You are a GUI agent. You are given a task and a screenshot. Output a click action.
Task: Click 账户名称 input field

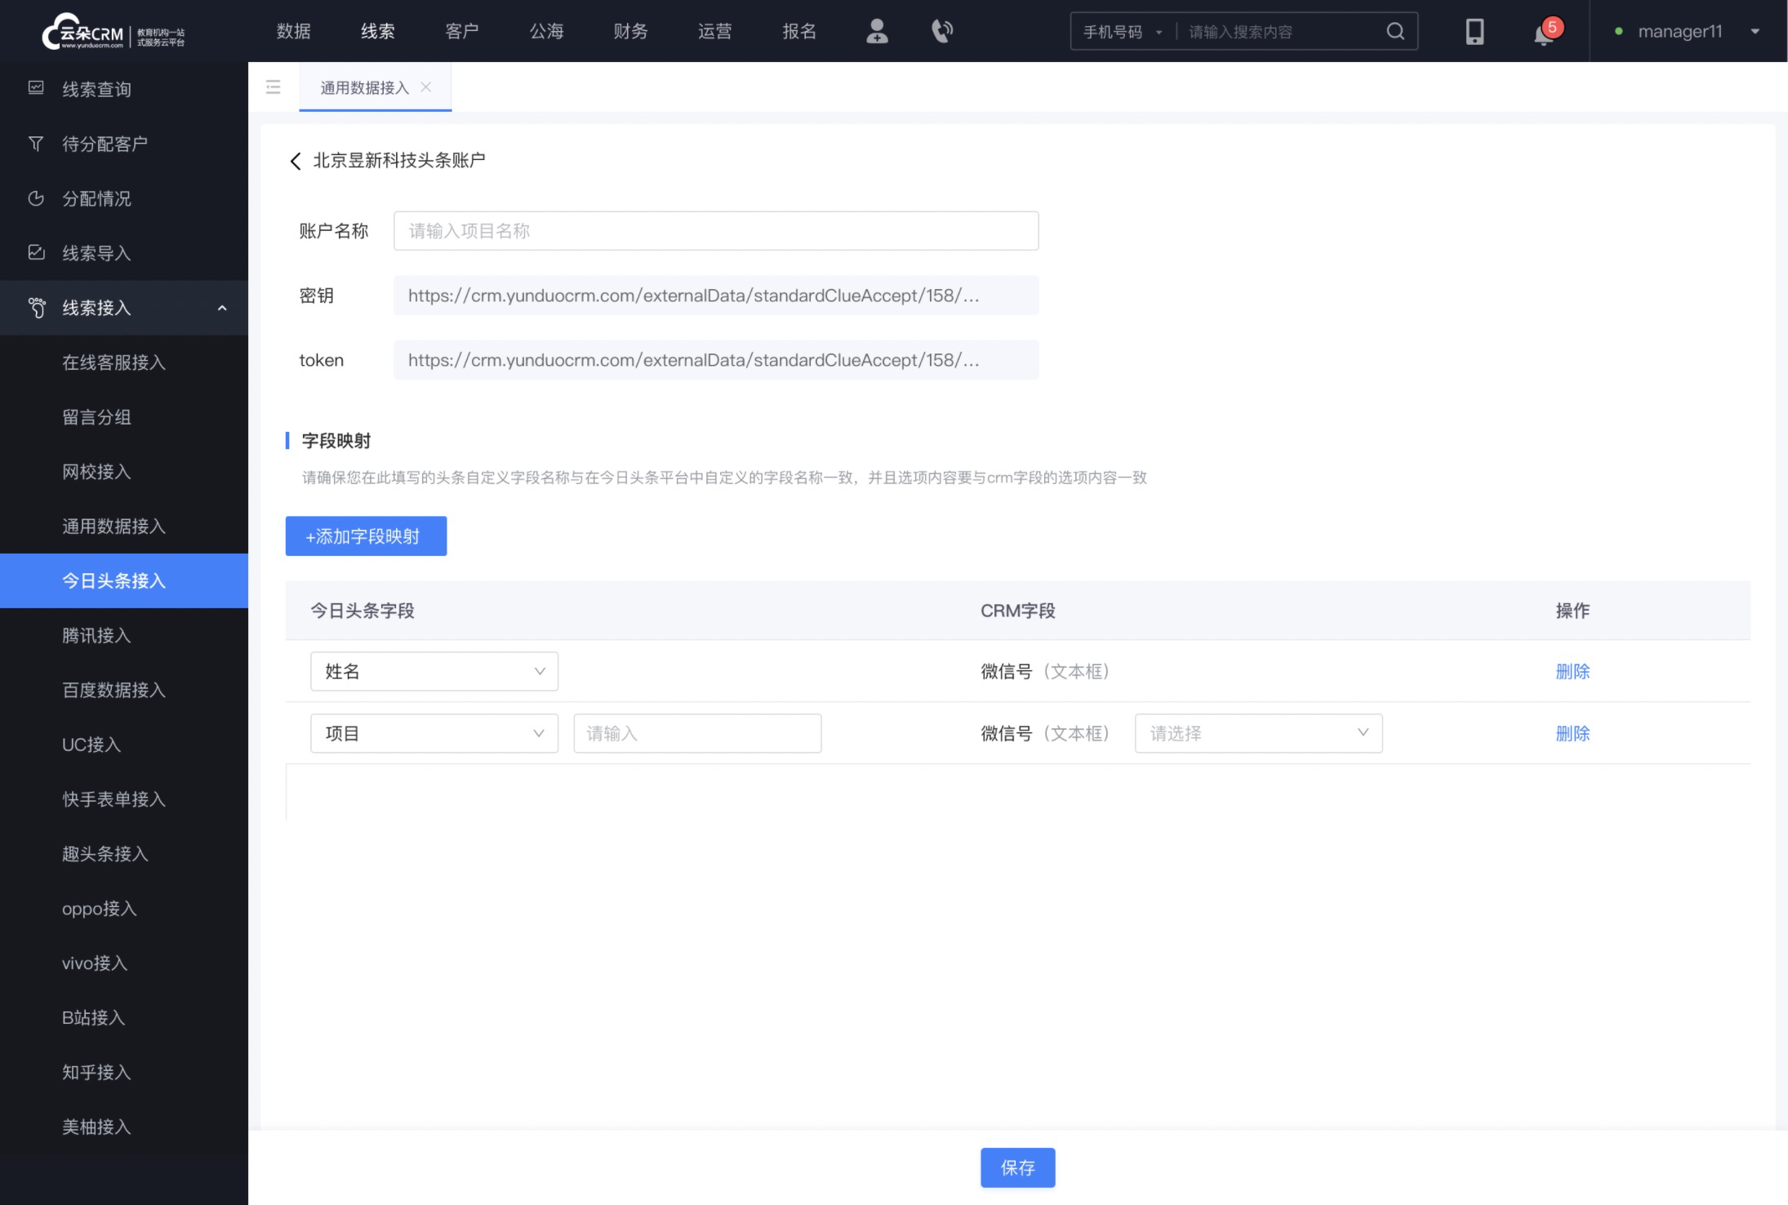click(717, 230)
